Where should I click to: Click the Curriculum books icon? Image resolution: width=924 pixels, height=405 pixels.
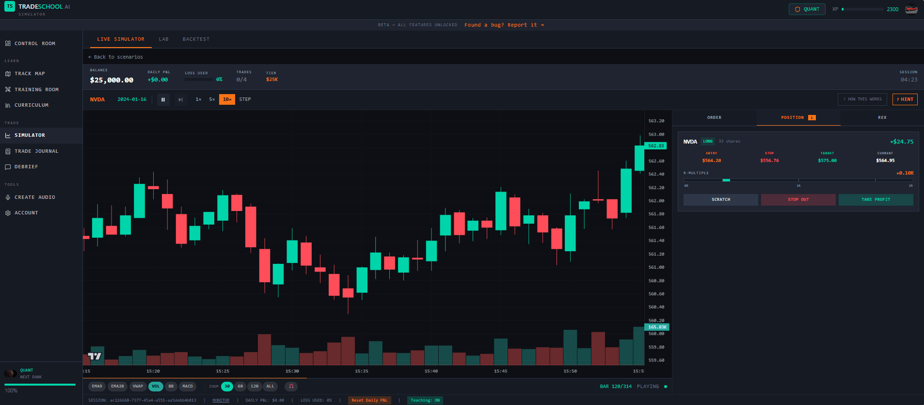click(x=8, y=105)
